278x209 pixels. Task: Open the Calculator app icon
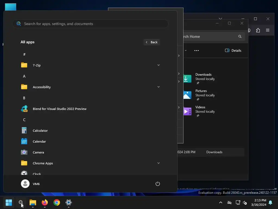(x=24, y=130)
